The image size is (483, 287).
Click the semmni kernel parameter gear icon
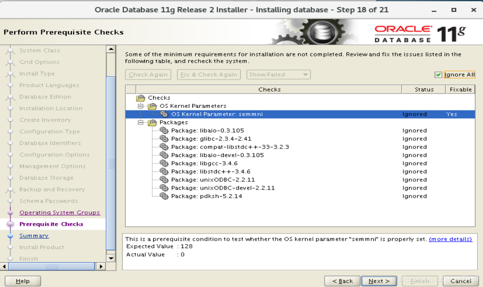(164, 114)
